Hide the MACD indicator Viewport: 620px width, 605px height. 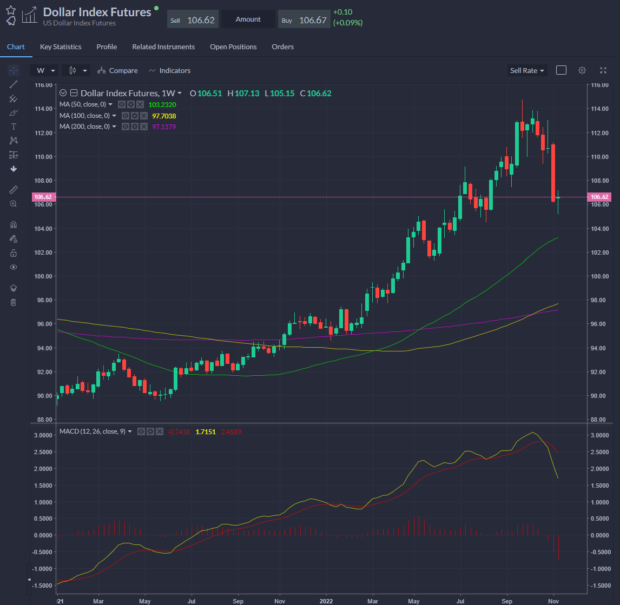pos(141,431)
